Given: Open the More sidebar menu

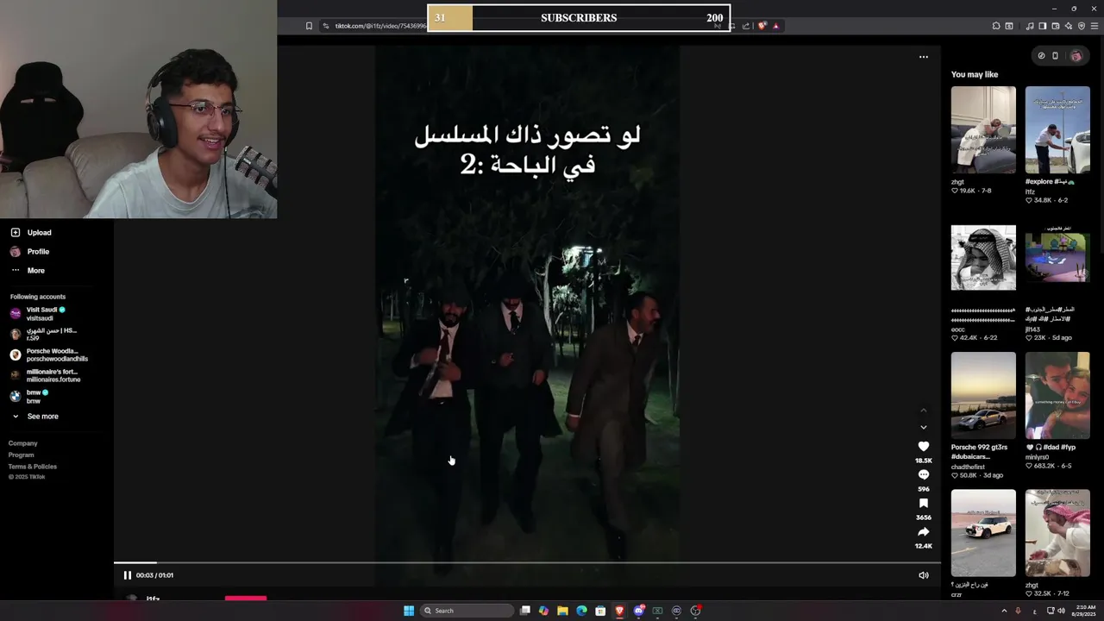Looking at the screenshot, I should point(28,271).
